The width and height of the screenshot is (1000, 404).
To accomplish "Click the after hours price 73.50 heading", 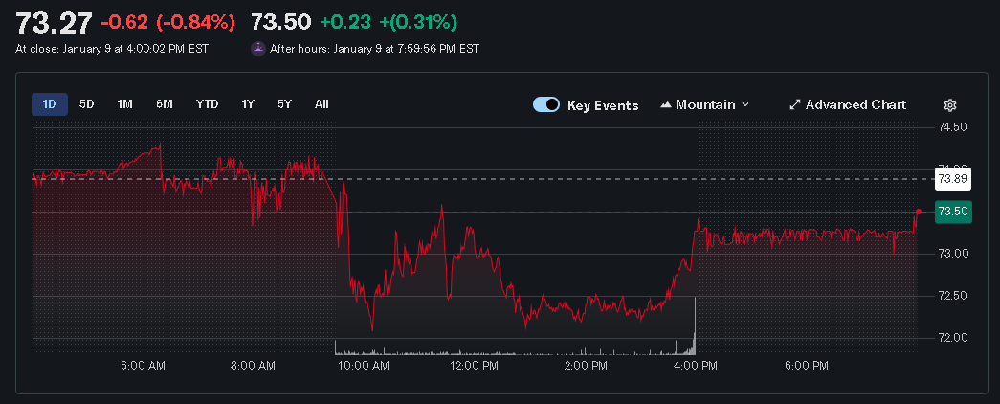I will (281, 22).
